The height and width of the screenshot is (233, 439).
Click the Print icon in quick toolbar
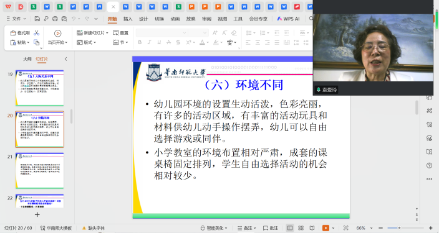55,19
